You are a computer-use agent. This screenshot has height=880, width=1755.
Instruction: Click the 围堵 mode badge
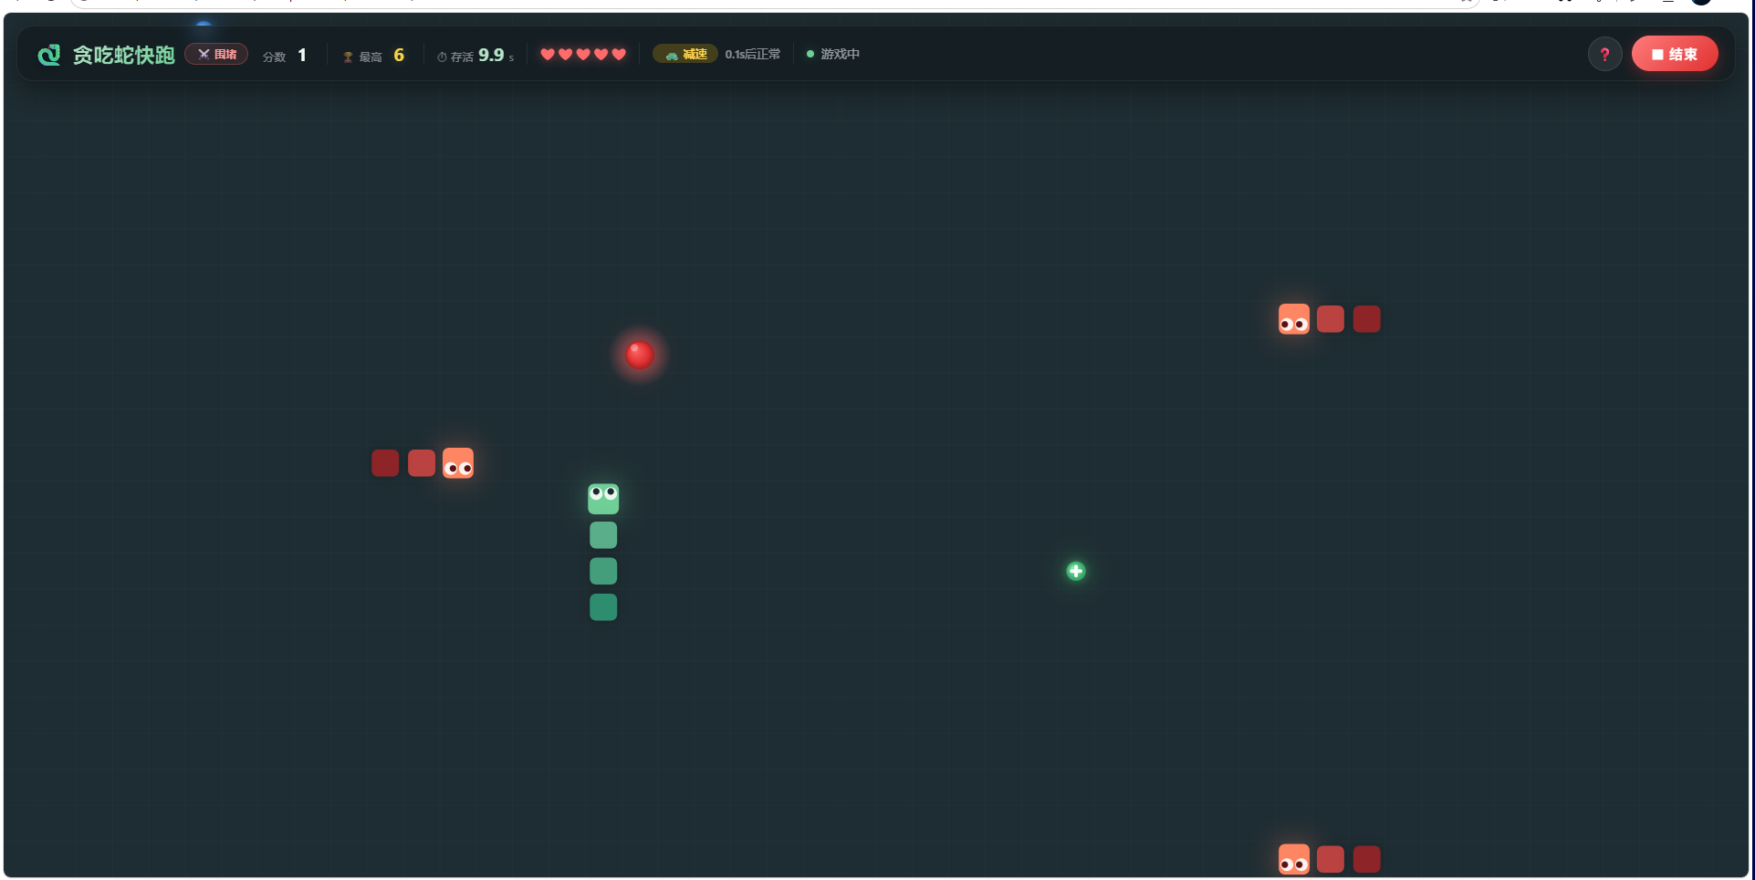(216, 54)
